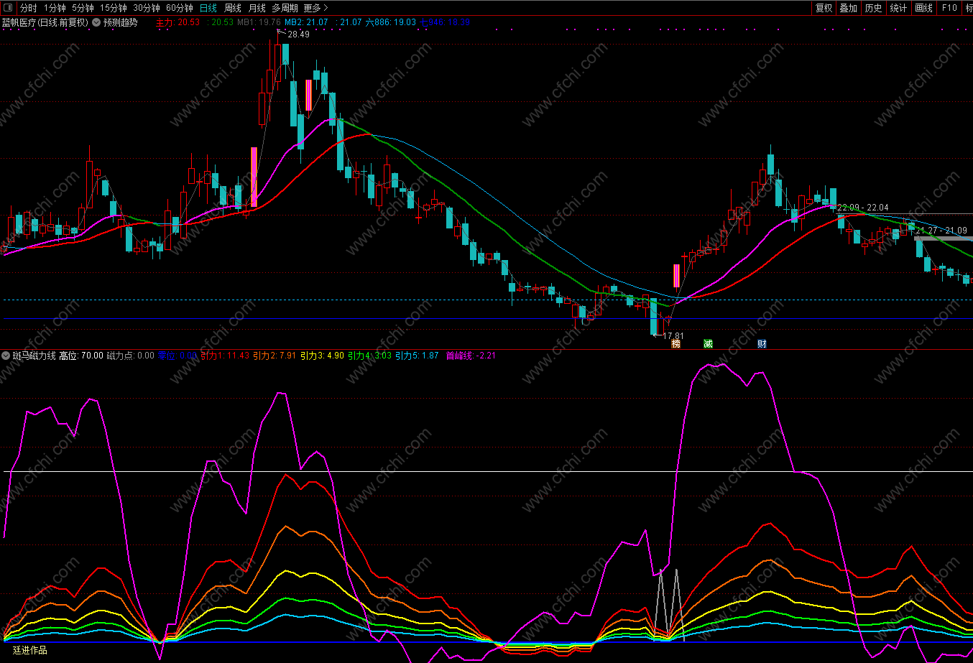Click the 首峰线: -2.21 label

tap(471, 355)
